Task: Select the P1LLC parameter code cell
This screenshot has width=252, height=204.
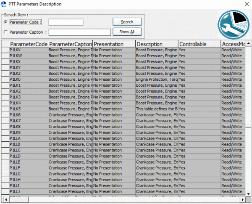Action: (29, 151)
